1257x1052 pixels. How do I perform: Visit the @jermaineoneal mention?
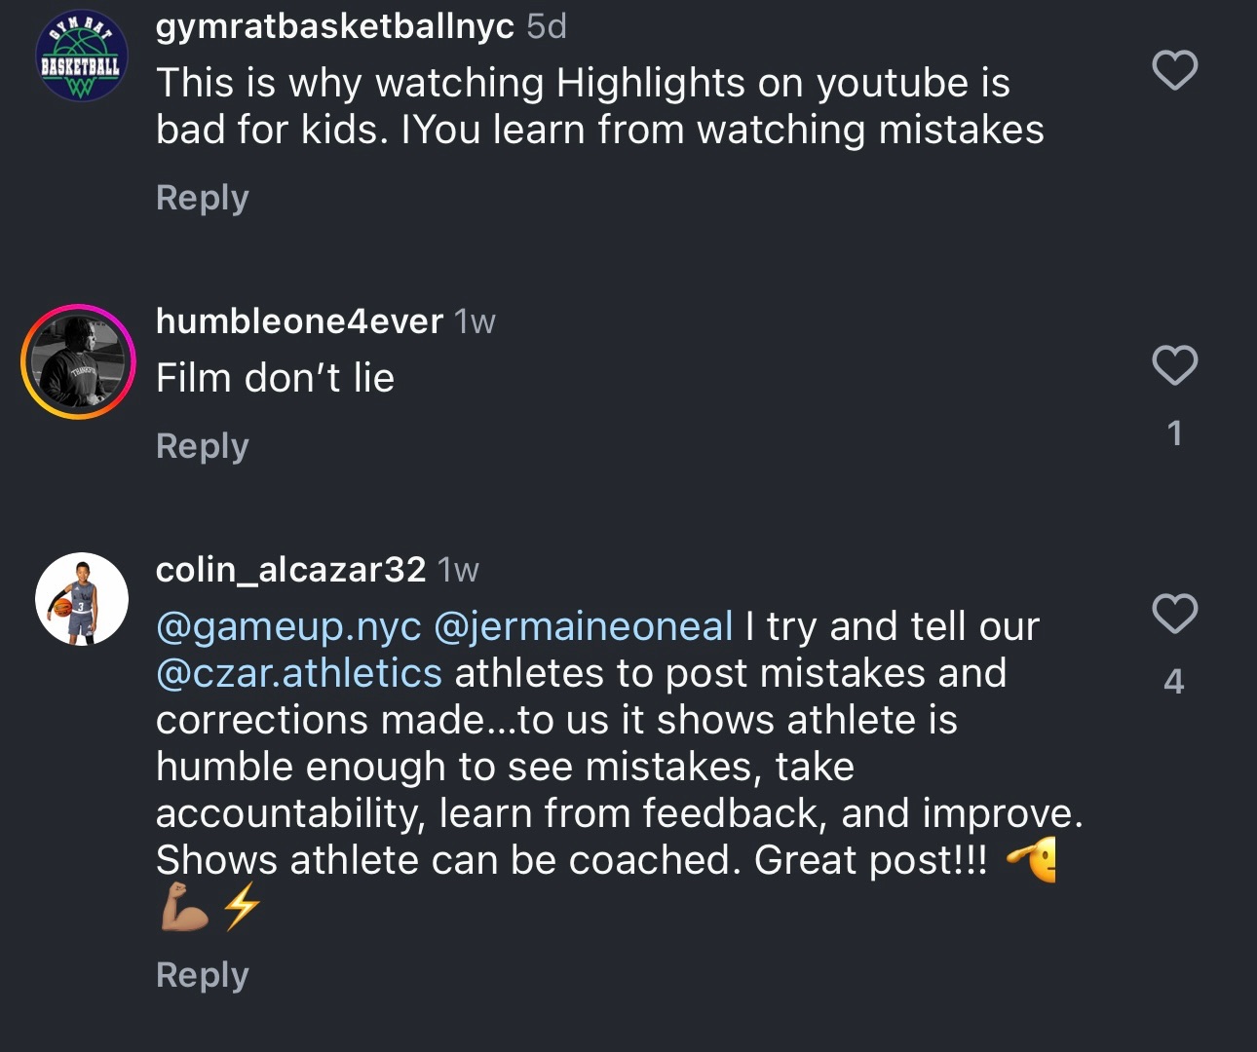[582, 626]
